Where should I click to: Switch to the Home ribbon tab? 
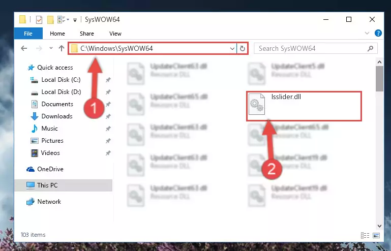pos(57,34)
